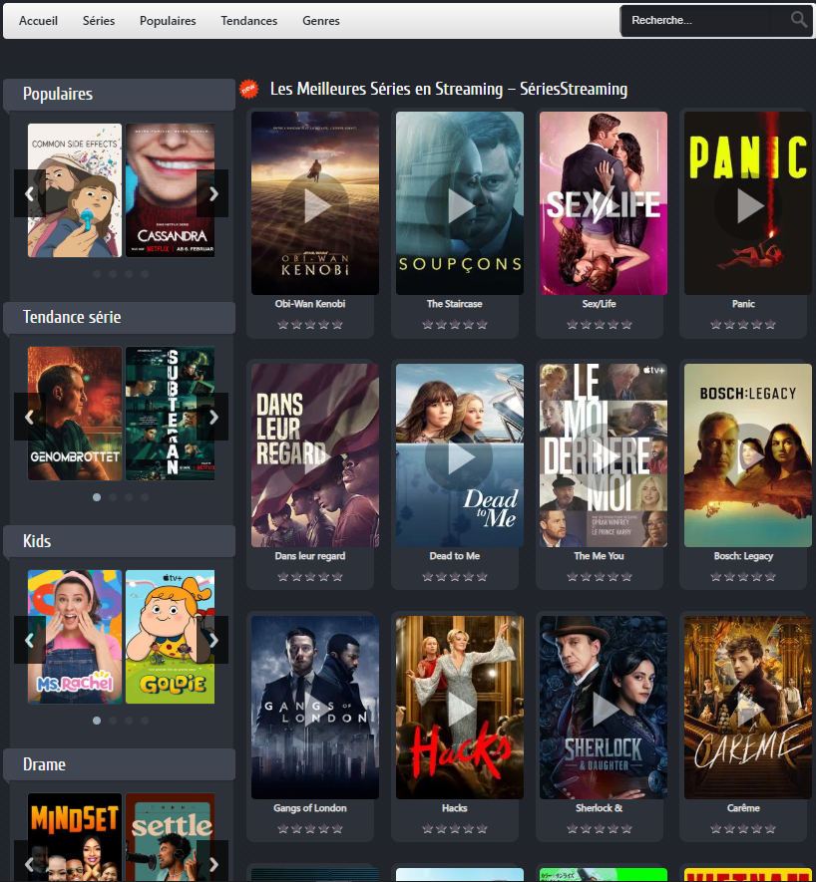Next arrow in Populaires carousel
The width and height of the screenshot is (816, 882).
(x=212, y=193)
